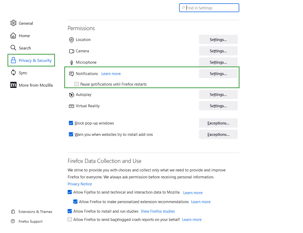Disable Allow Firefox to install and run studies
Image resolution: width=303 pixels, height=233 pixels.
pos(70,211)
